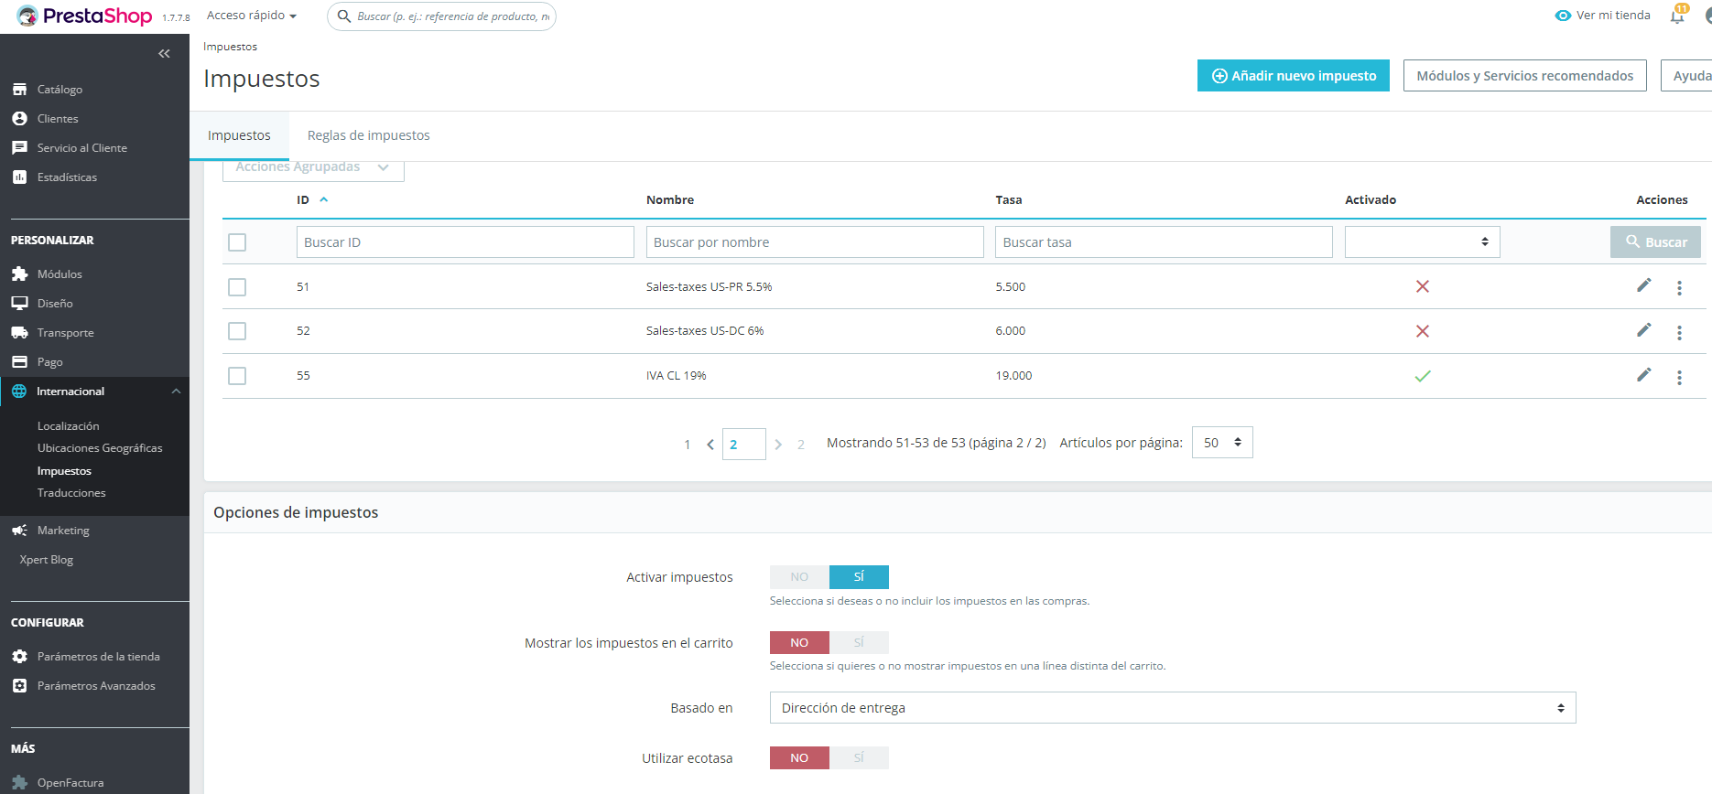
Task: Click Añadir nuevo impuesto button
Action: pos(1294,76)
